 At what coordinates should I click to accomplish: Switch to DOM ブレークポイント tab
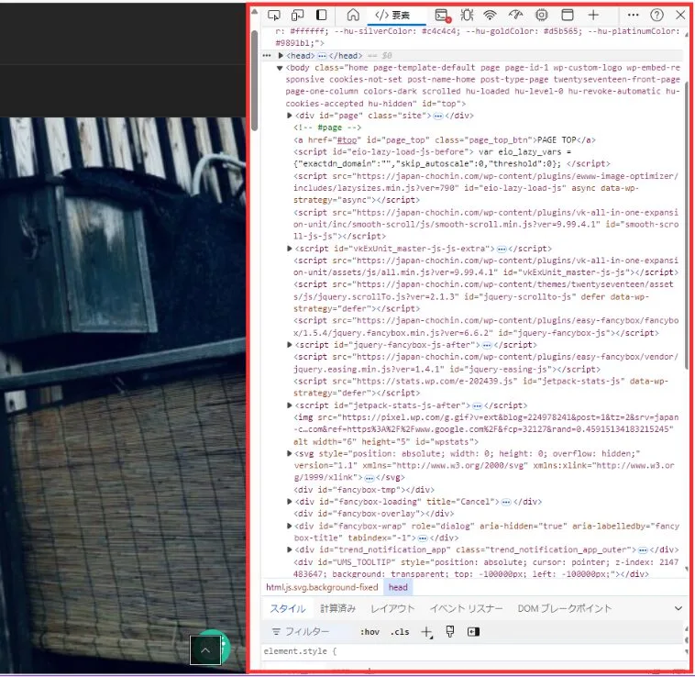[x=564, y=609]
